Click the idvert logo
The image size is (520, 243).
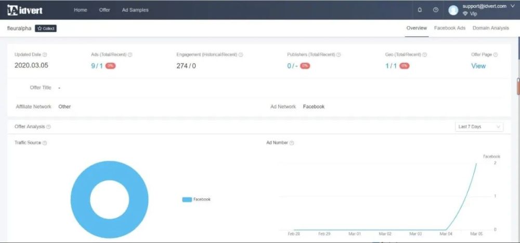pos(25,10)
